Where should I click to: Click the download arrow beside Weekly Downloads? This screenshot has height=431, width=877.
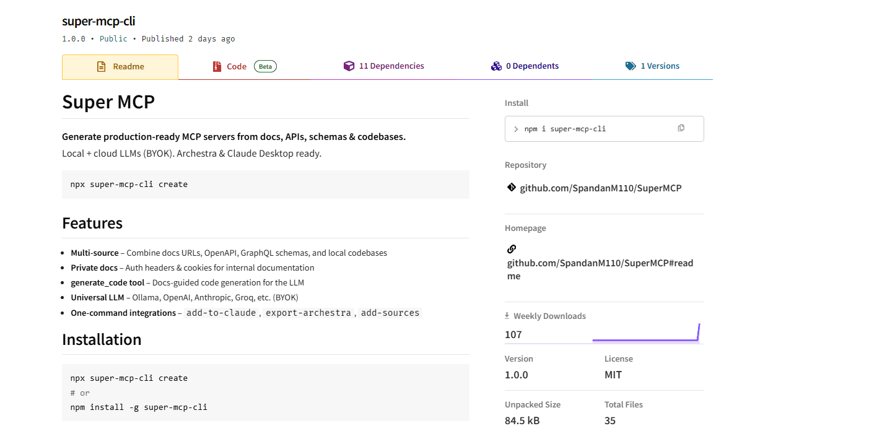pos(506,315)
